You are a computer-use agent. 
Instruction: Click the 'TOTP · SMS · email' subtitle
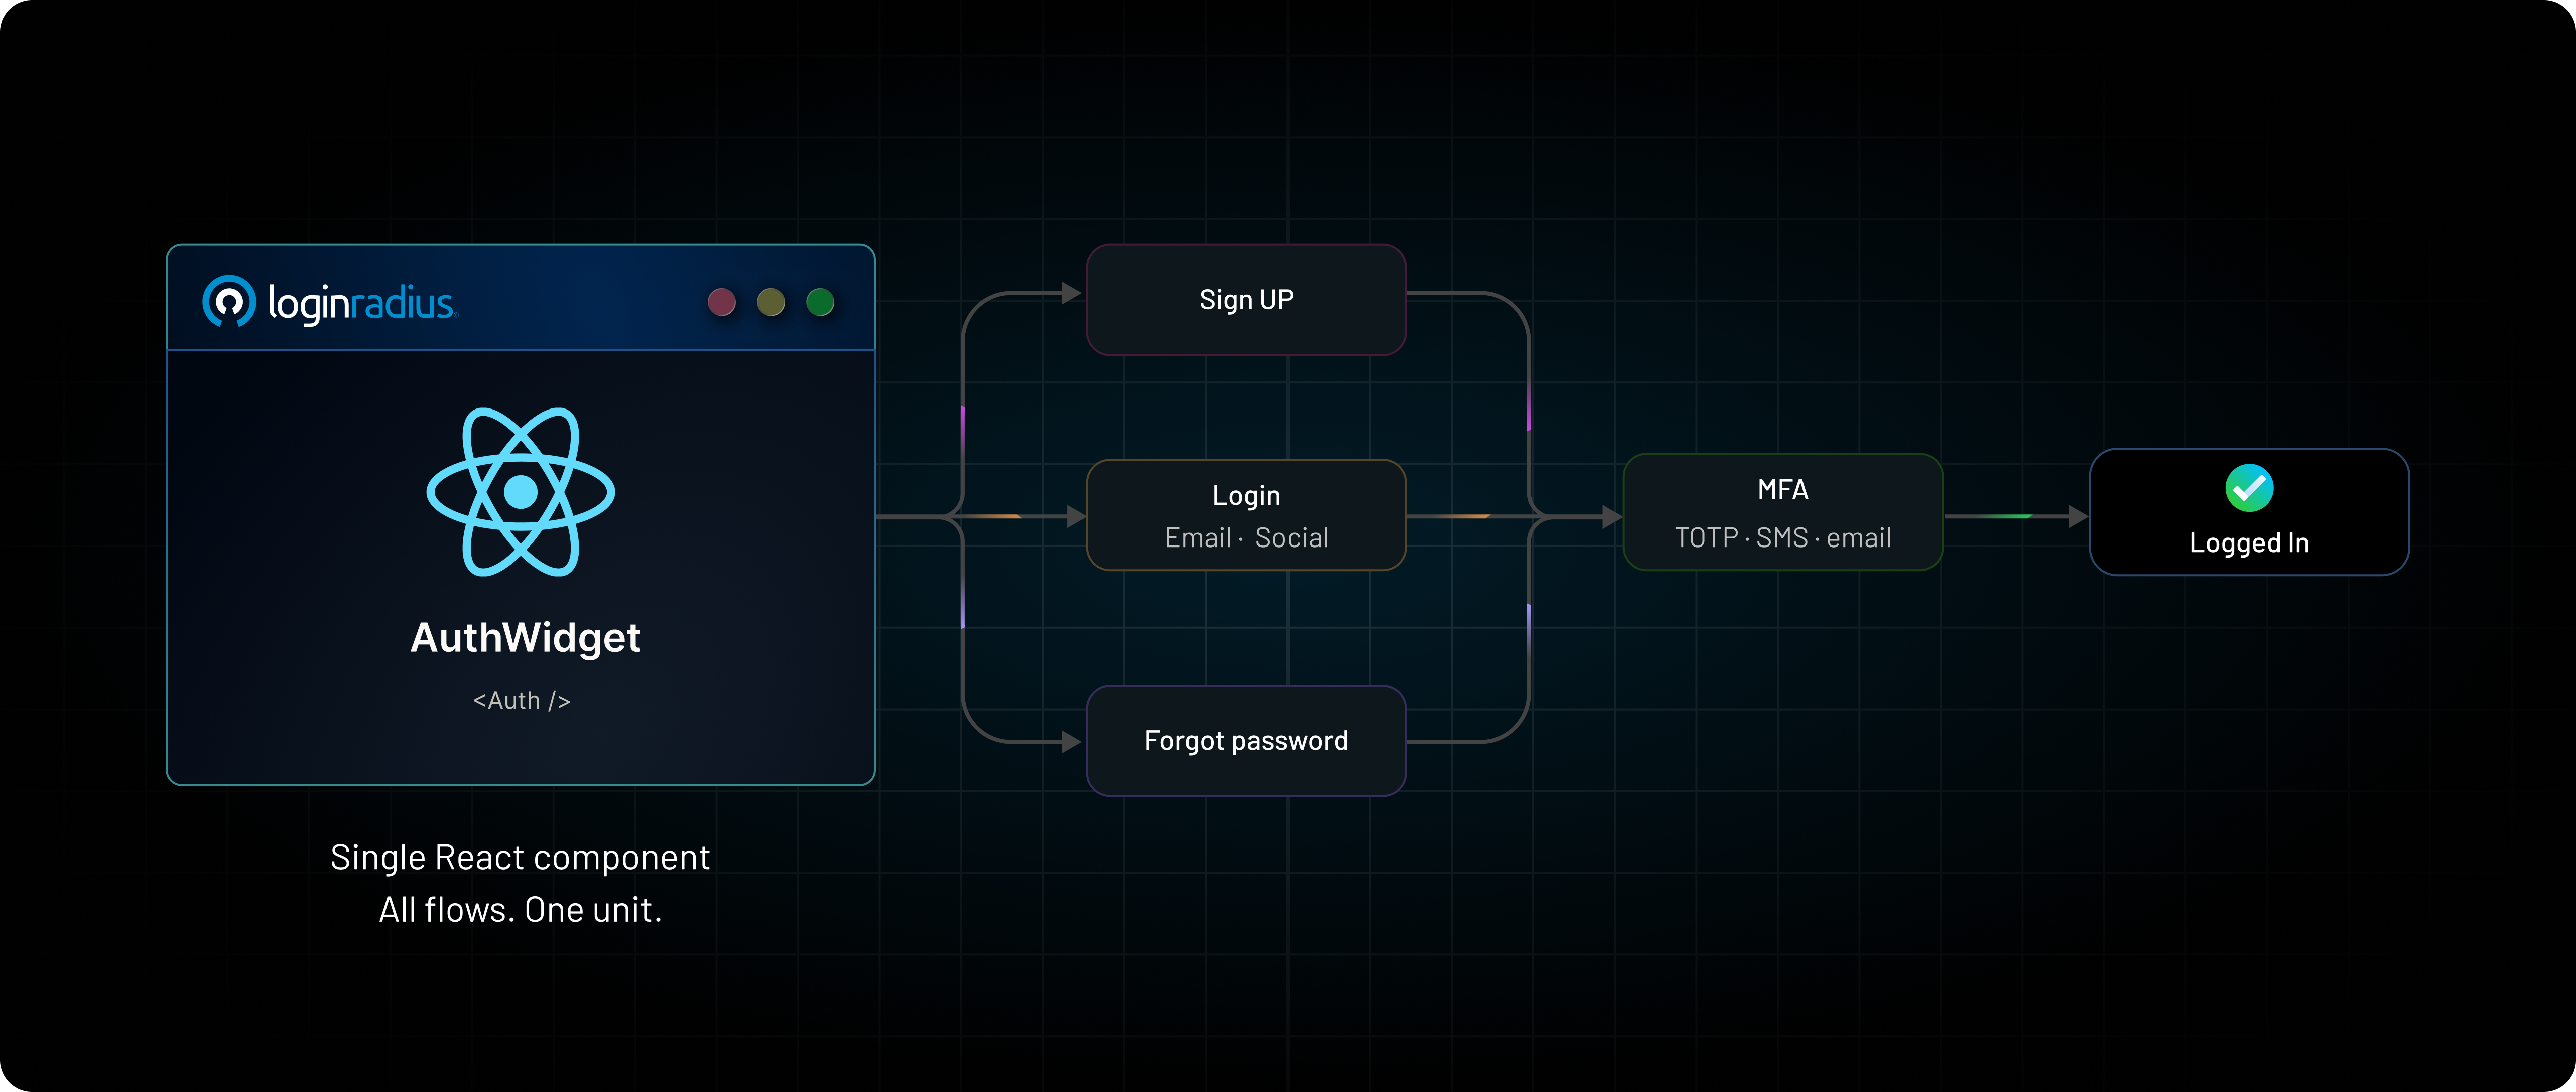(1783, 538)
